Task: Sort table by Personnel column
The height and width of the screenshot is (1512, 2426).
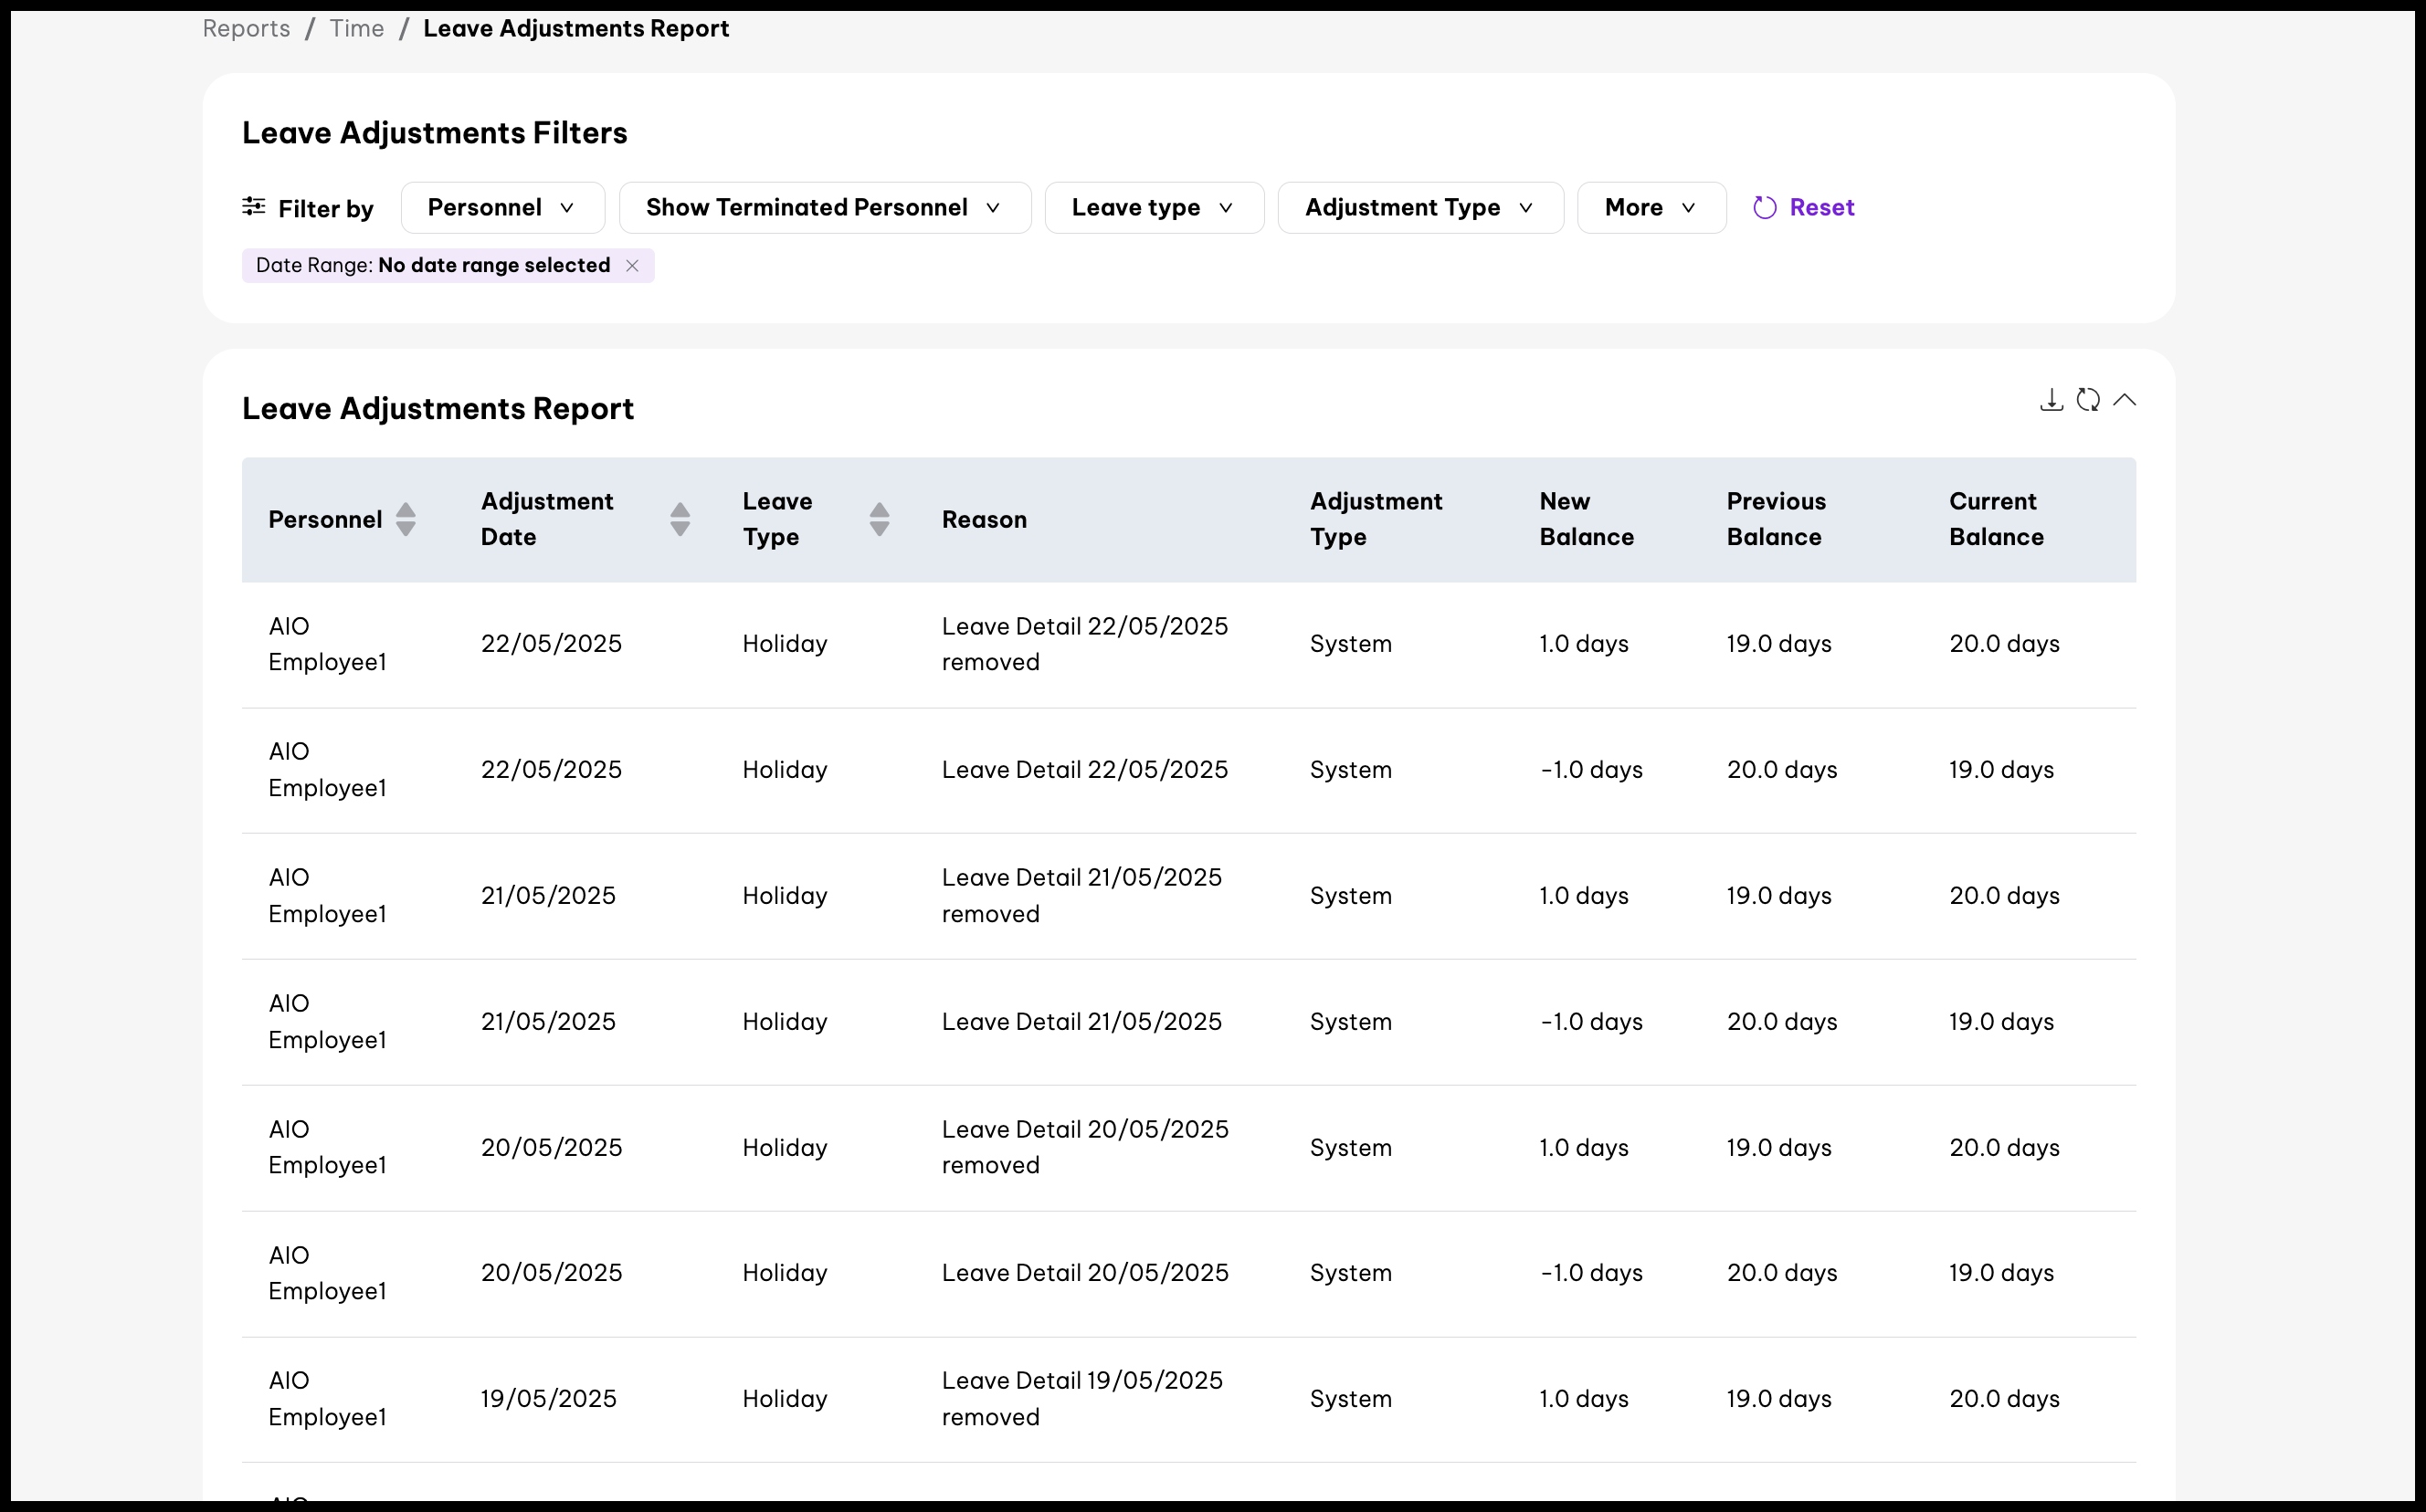Action: [x=406, y=519]
